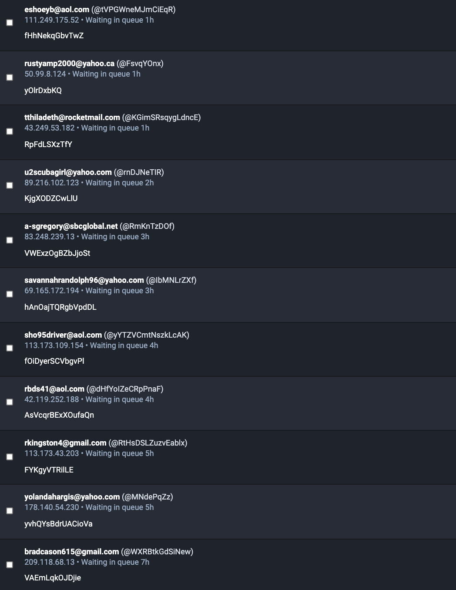Tick the checkbox for eshoeyb@aol.com

(10, 23)
